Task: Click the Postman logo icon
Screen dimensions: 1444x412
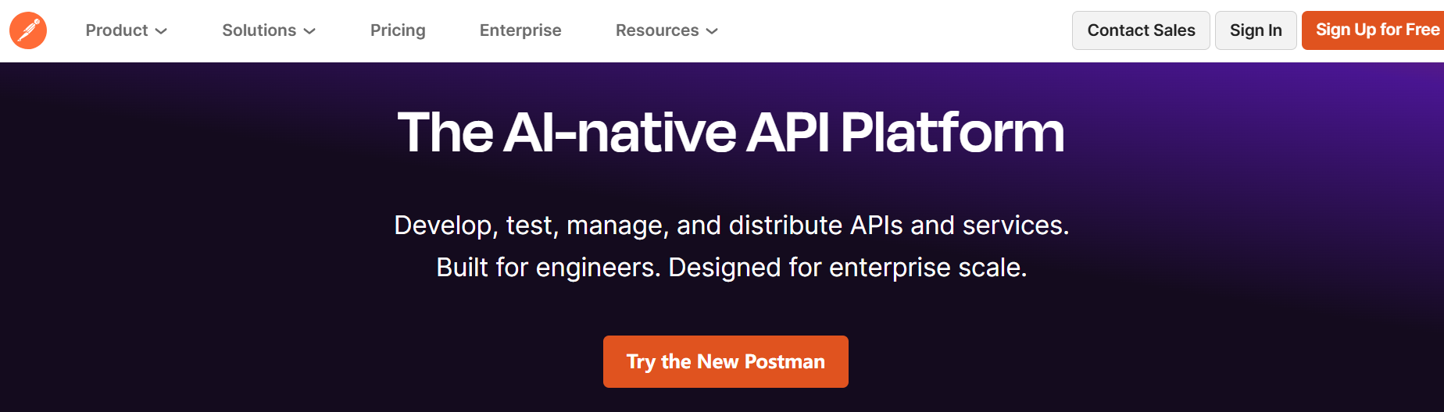Action: 28,30
